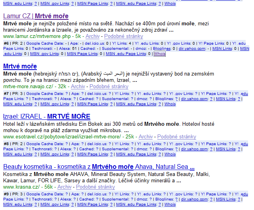
Task: Click Technorati in the #6 stats row
Action: 43,49
